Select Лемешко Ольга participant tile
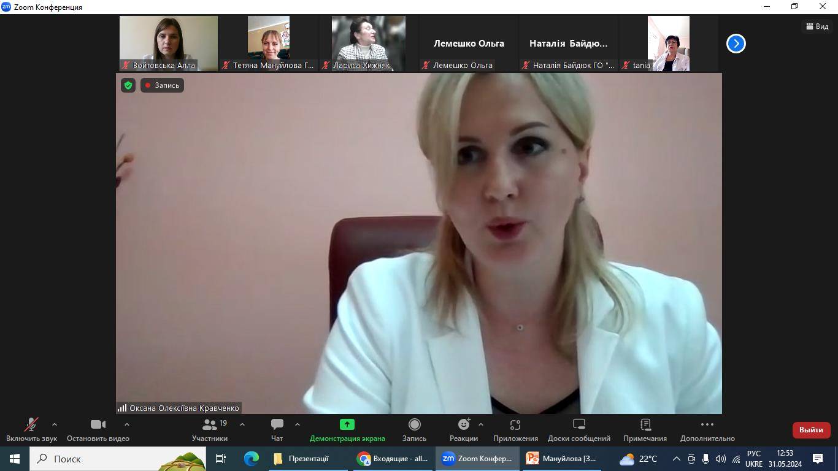838x471 pixels. [469, 44]
